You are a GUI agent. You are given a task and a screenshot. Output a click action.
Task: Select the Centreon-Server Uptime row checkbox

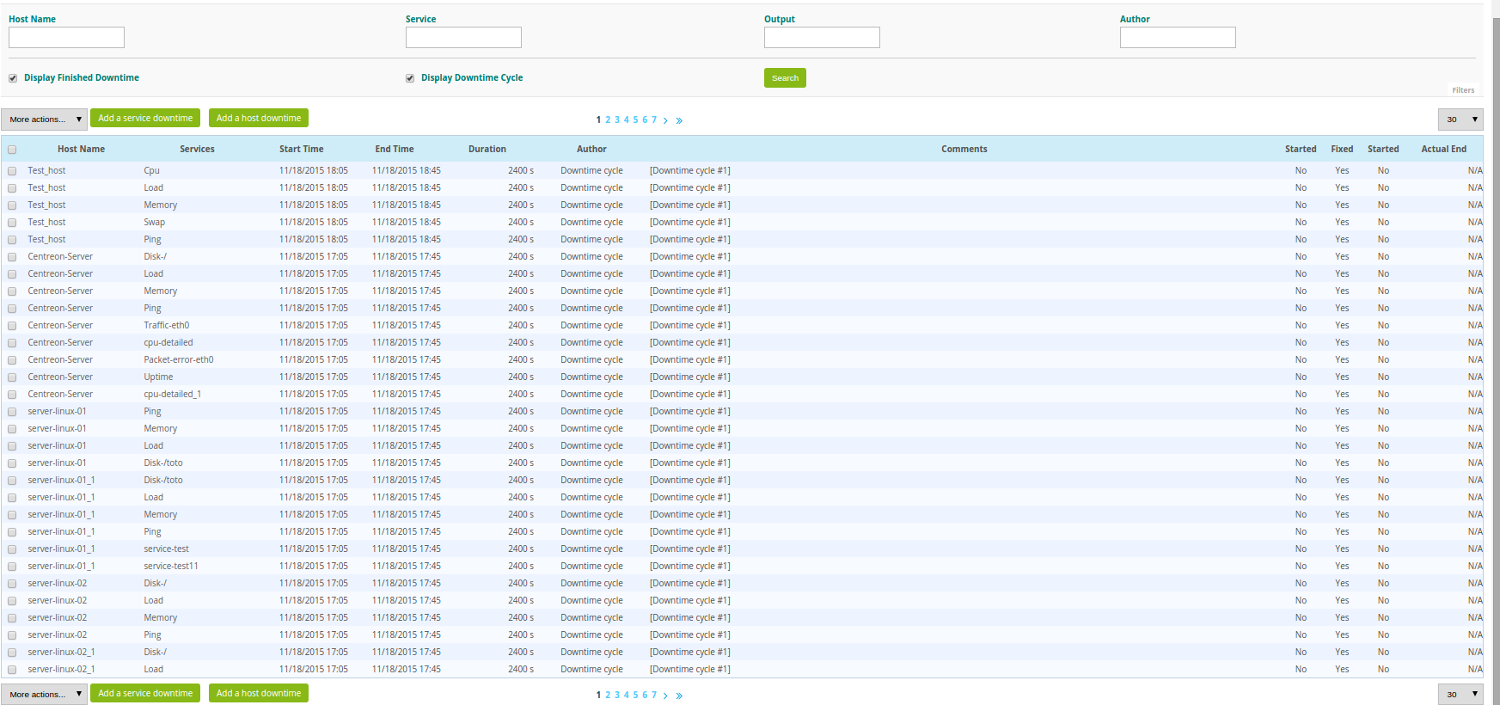tap(12, 377)
